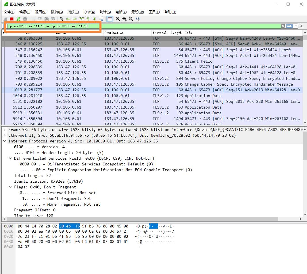Apply the display filter arrow
The image size is (307, 274).
[x=289, y=26]
